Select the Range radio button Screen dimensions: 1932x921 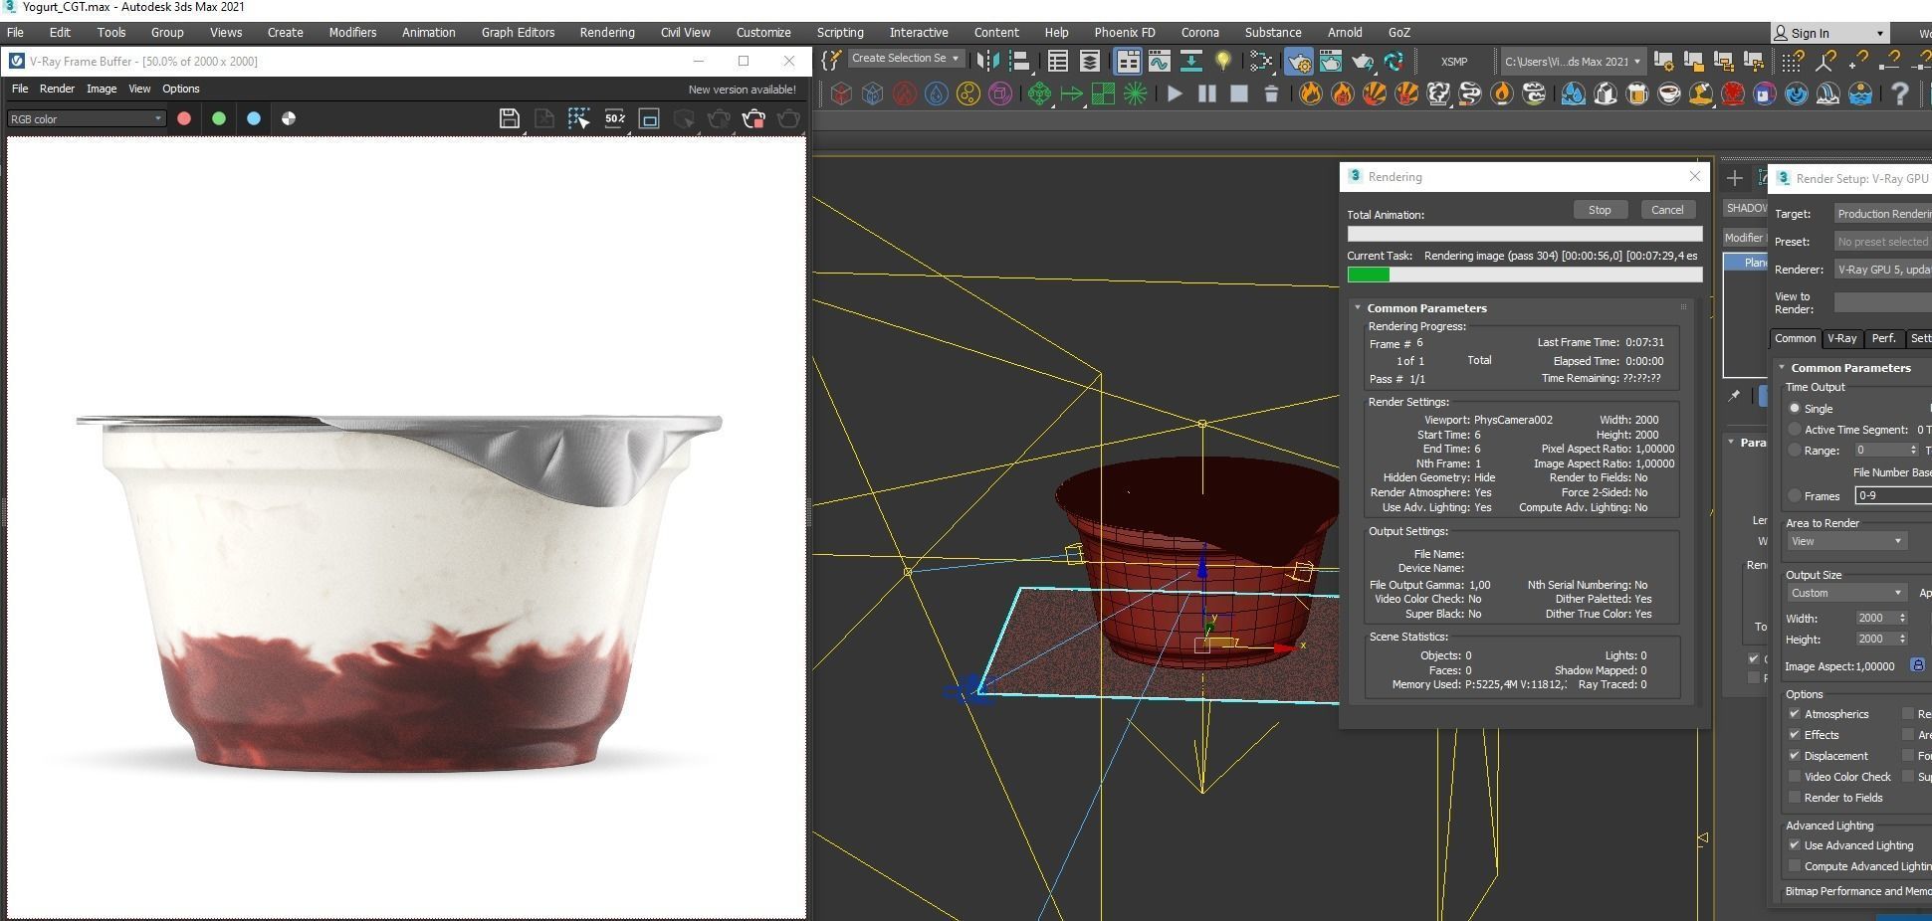click(1795, 451)
